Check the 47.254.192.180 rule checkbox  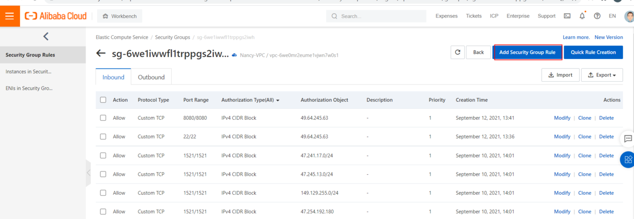(103, 212)
